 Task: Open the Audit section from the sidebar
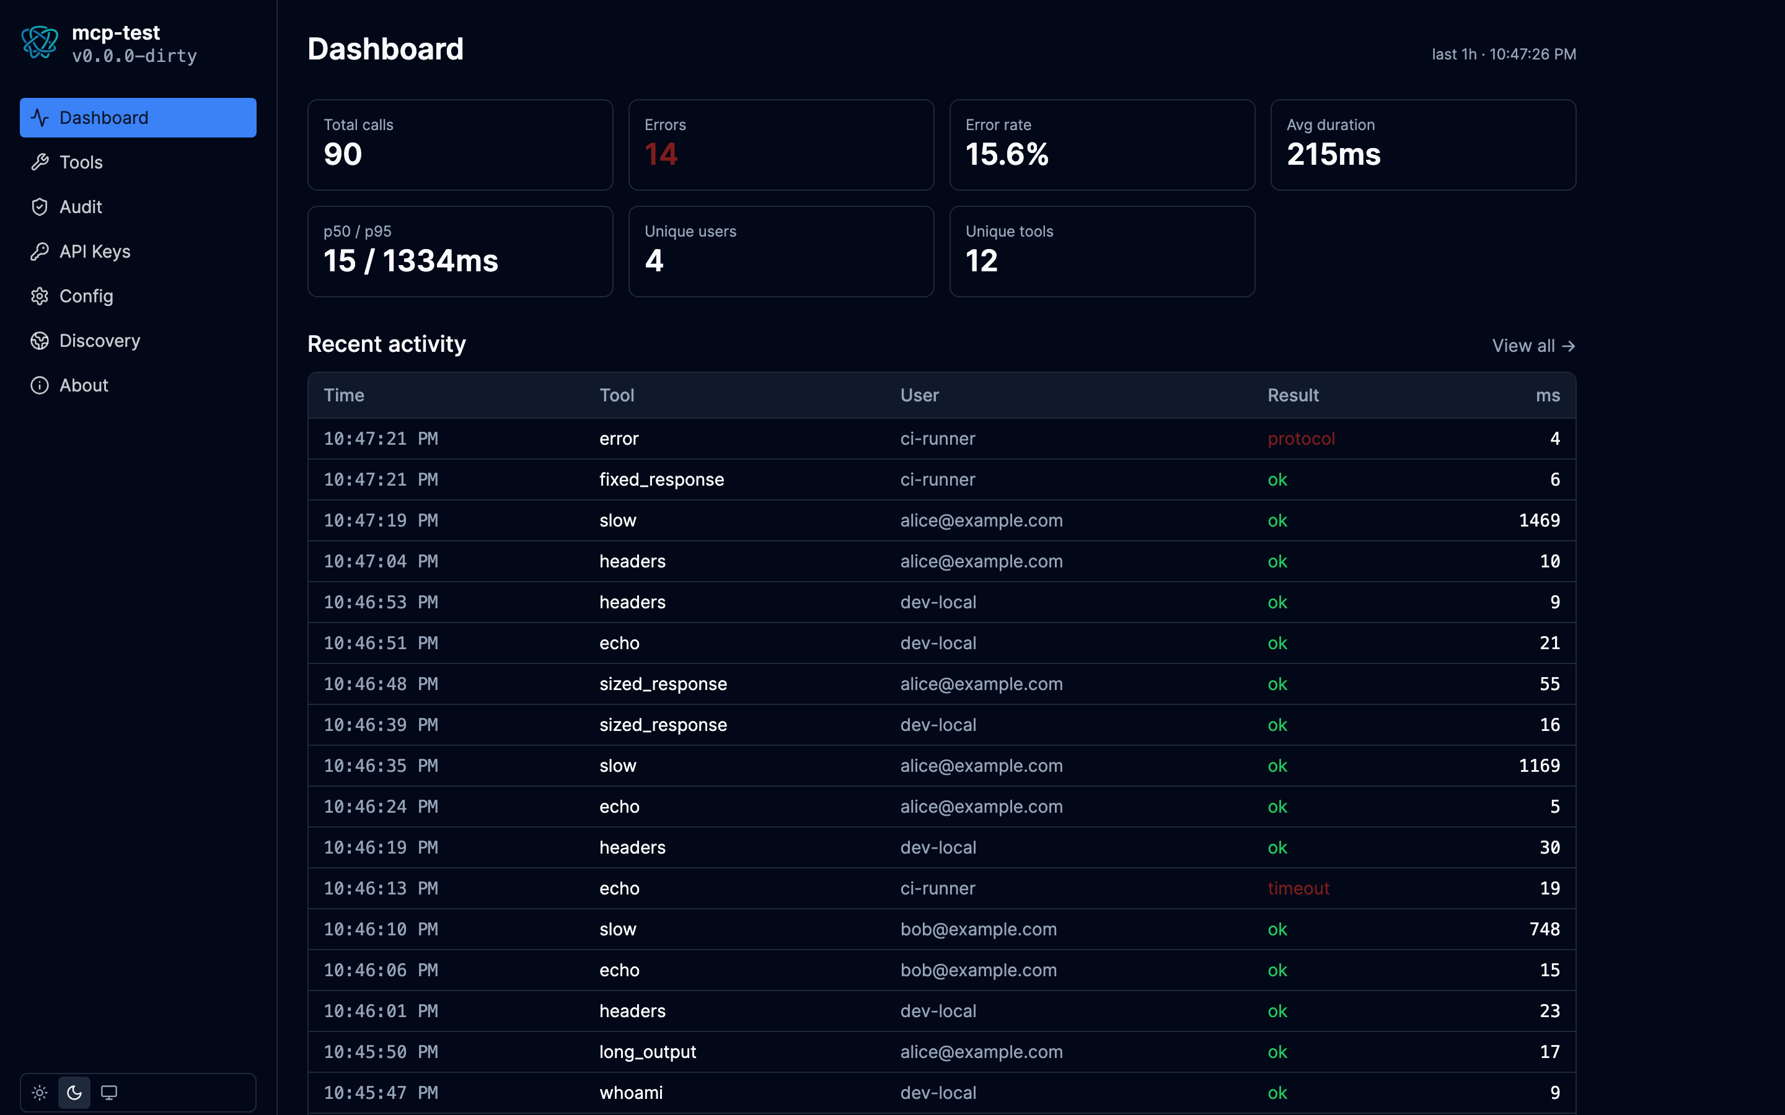click(x=81, y=206)
